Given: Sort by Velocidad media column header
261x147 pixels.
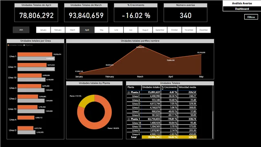Looking at the screenshot, I should pos(187,87).
